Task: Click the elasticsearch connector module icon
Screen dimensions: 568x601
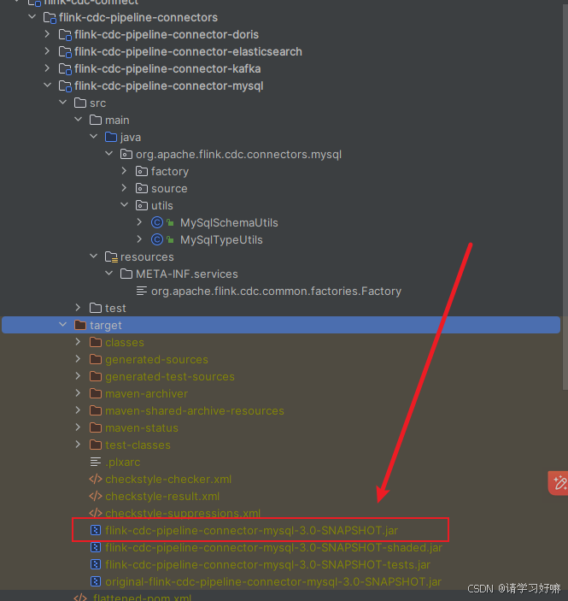Action: tap(65, 52)
